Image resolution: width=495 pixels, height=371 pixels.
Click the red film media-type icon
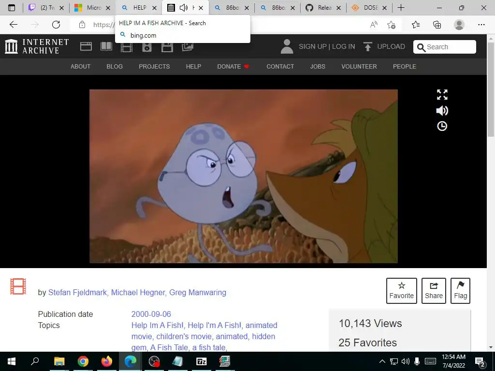(x=18, y=286)
